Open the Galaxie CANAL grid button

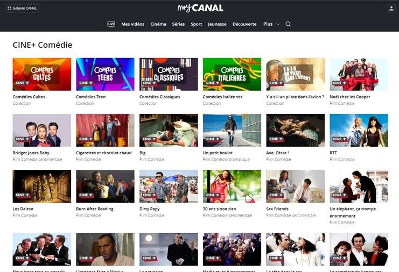click(x=22, y=9)
